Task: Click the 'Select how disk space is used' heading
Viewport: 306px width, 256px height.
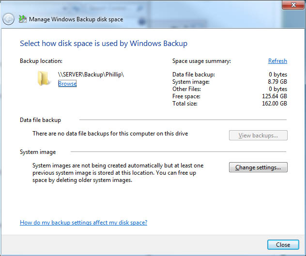Action: pos(104,44)
